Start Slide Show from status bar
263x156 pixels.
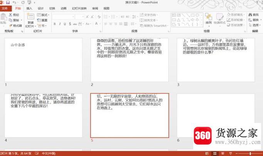pyautogui.click(x=231, y=153)
